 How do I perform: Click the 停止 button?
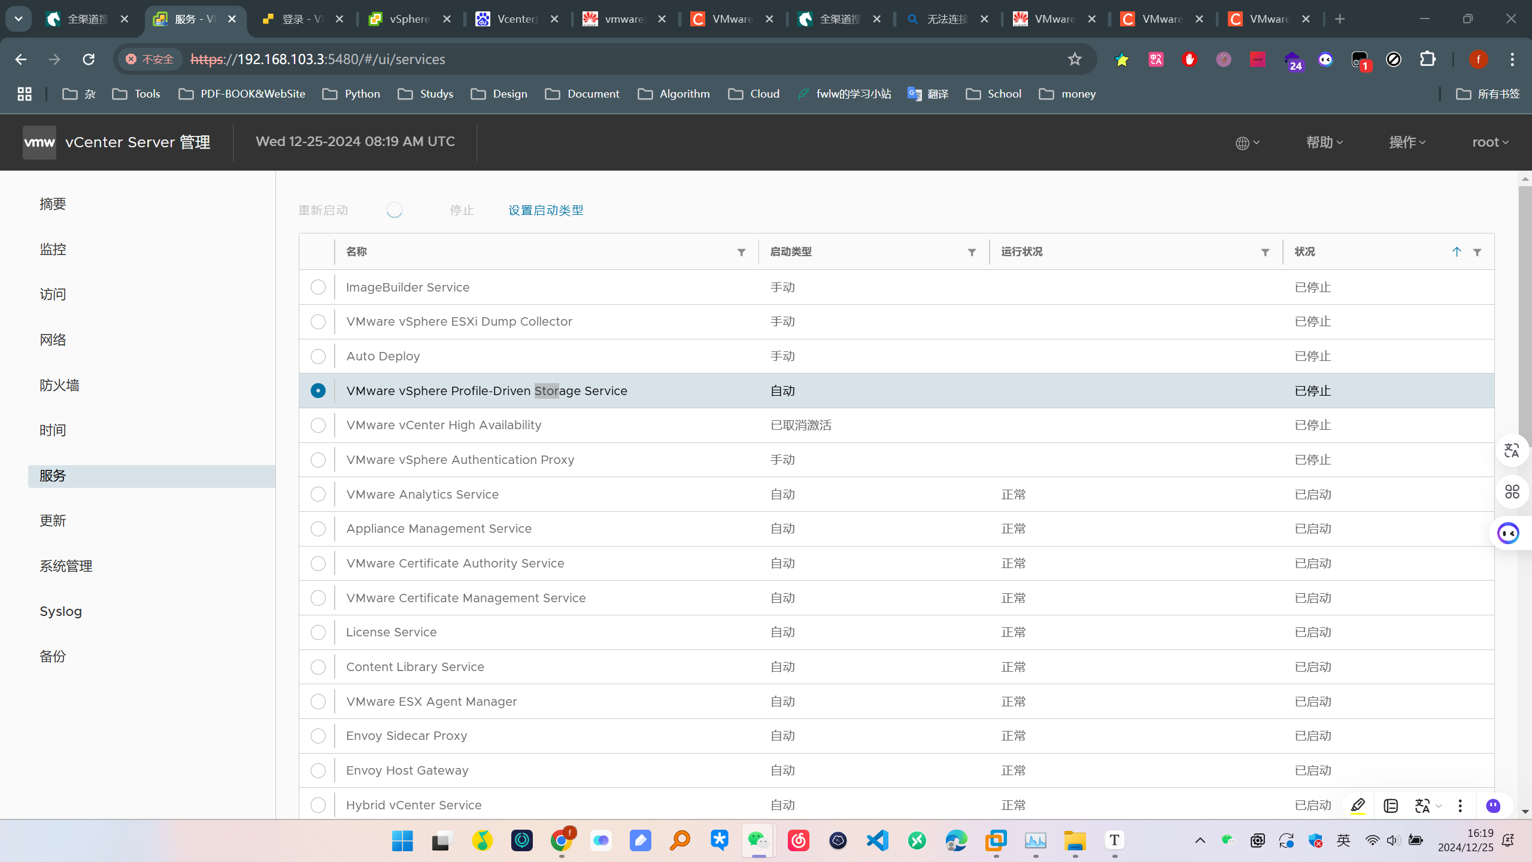(x=462, y=210)
